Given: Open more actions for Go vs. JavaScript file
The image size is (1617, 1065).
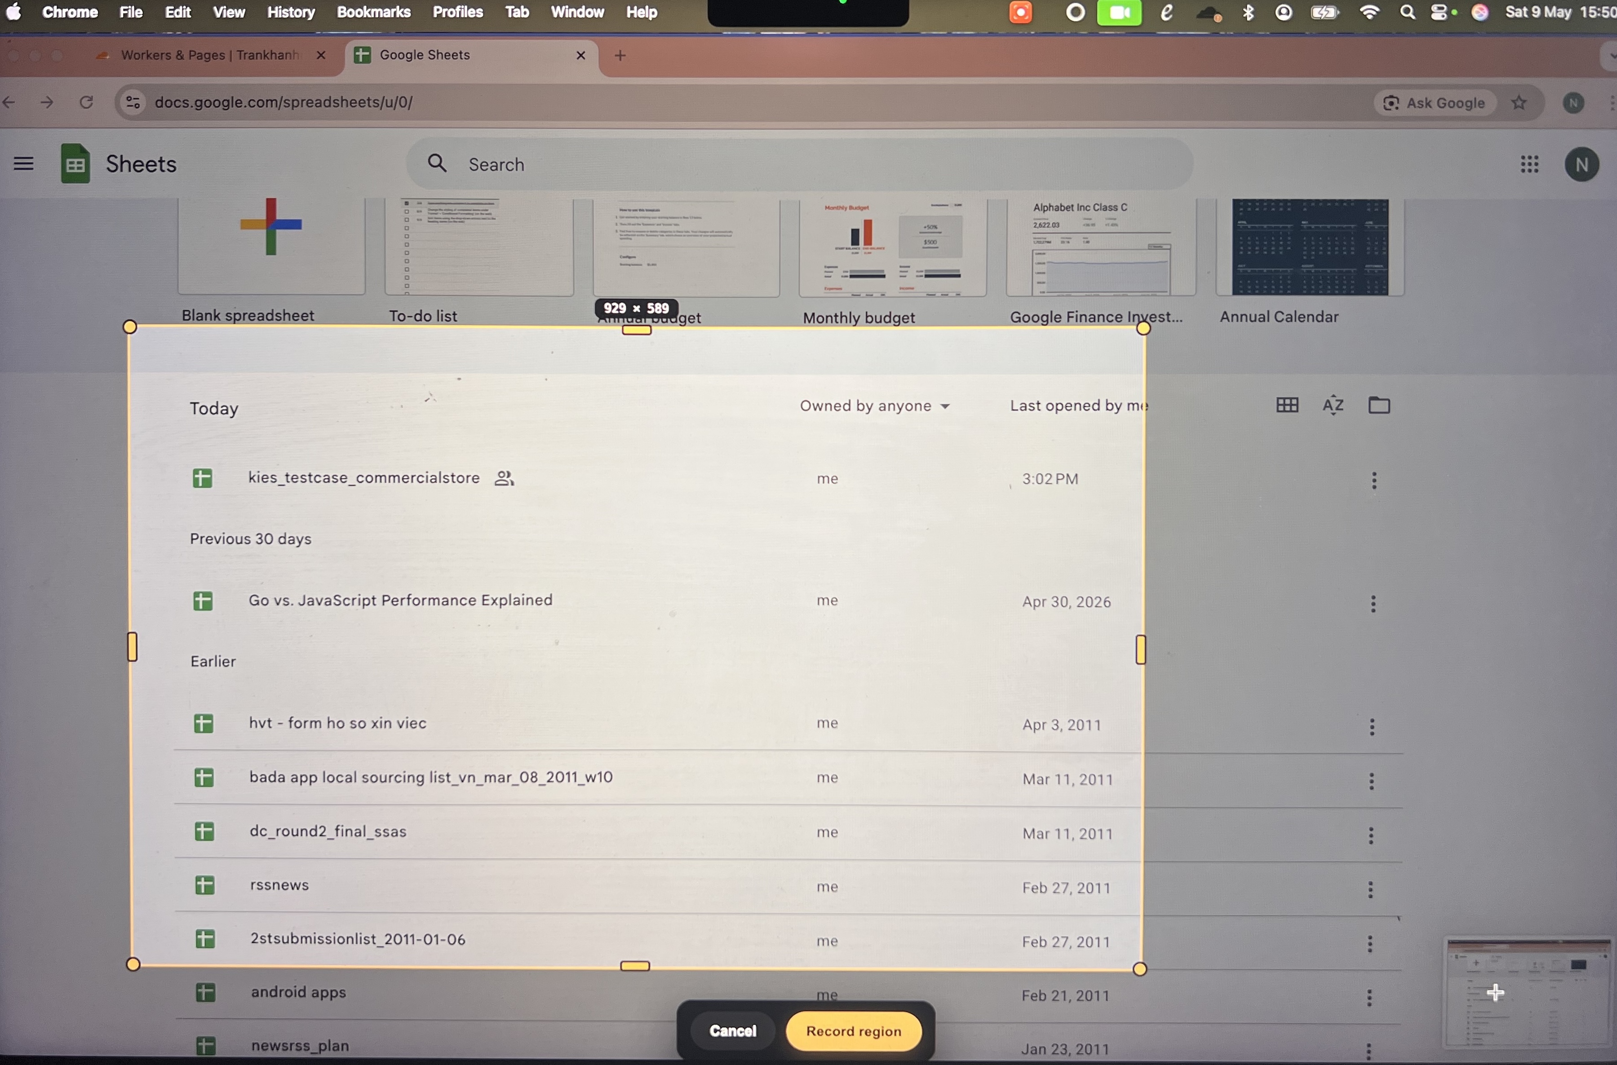Looking at the screenshot, I should tap(1373, 604).
